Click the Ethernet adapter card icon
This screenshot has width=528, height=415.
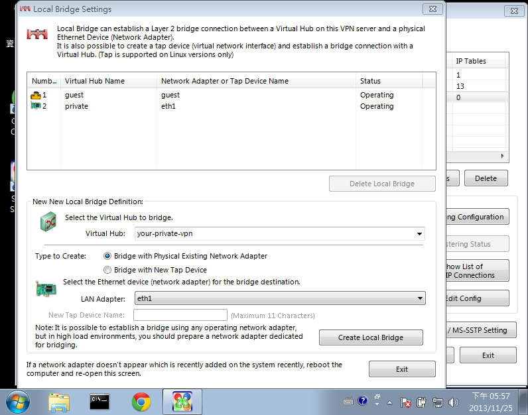pos(46,290)
